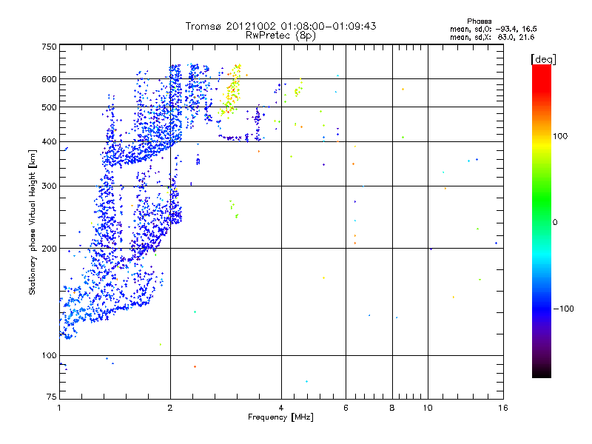Click the 'mean, sd,O: -93.4, 16.5' line
The width and height of the screenshot is (592, 444).
(493, 29)
